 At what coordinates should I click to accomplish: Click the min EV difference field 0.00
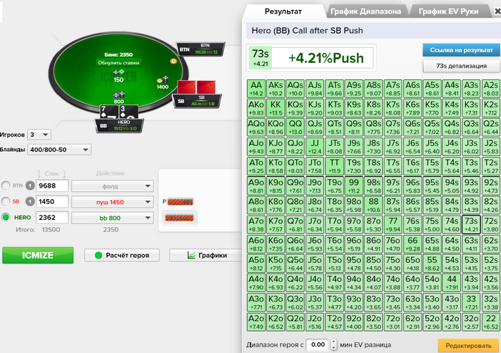pyautogui.click(x=318, y=344)
